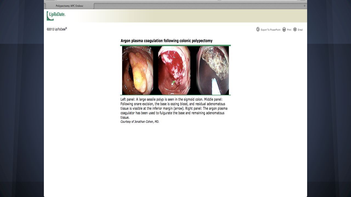The width and height of the screenshot is (351, 197).
Task: Click the UpToDate logo
Action: [x=56, y=16]
